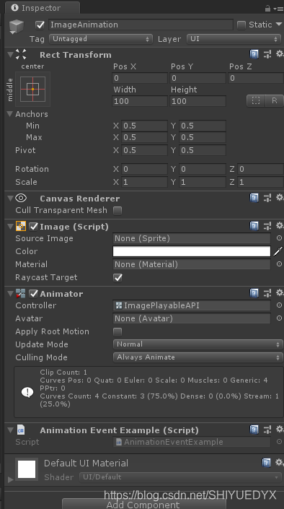Collapse the Animator component
284x509 pixels.
click(10, 293)
